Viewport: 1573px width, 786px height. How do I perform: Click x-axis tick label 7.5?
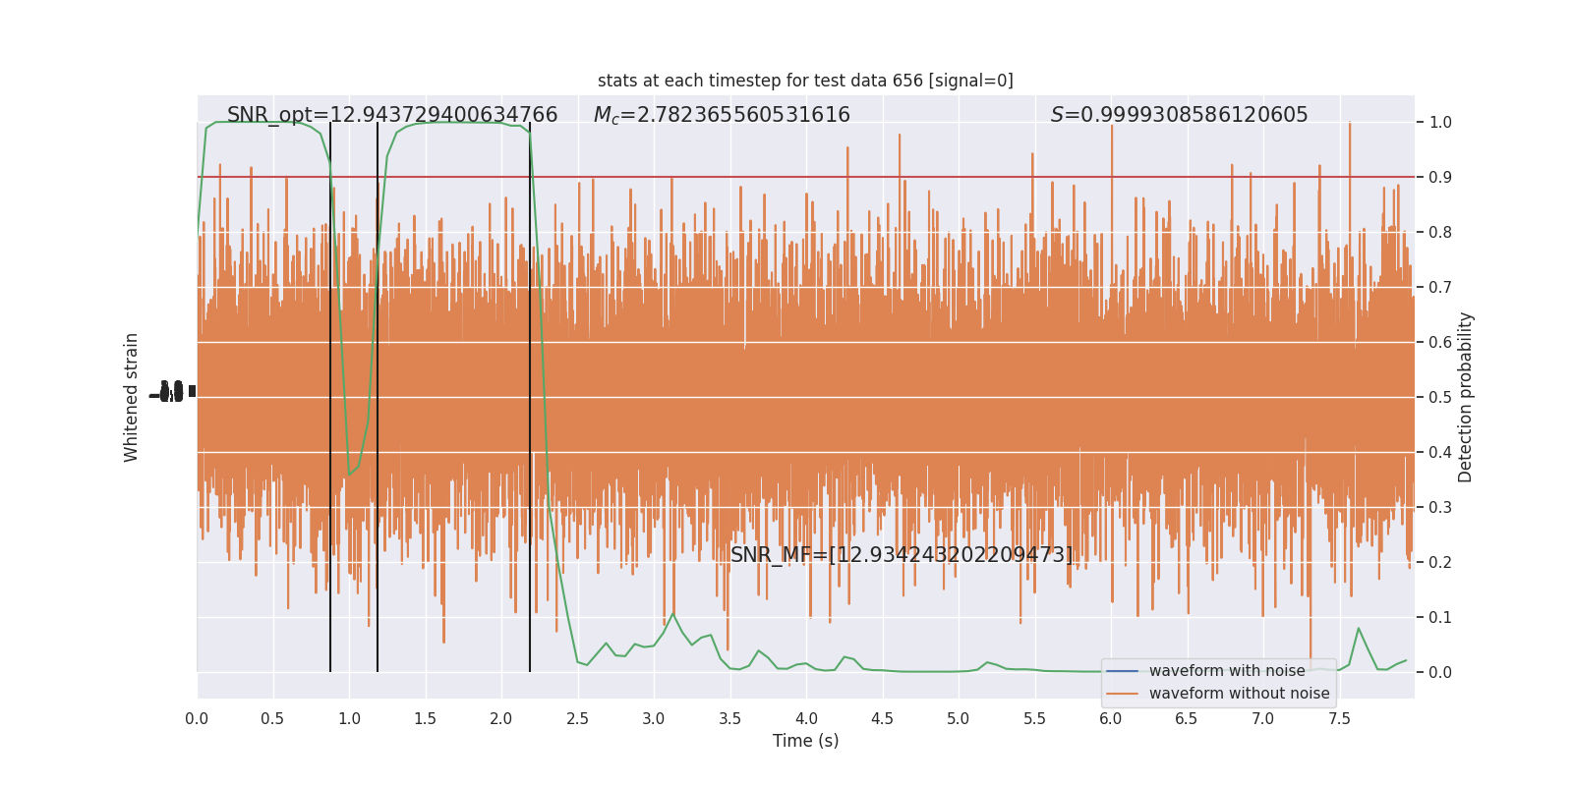coord(1339,719)
